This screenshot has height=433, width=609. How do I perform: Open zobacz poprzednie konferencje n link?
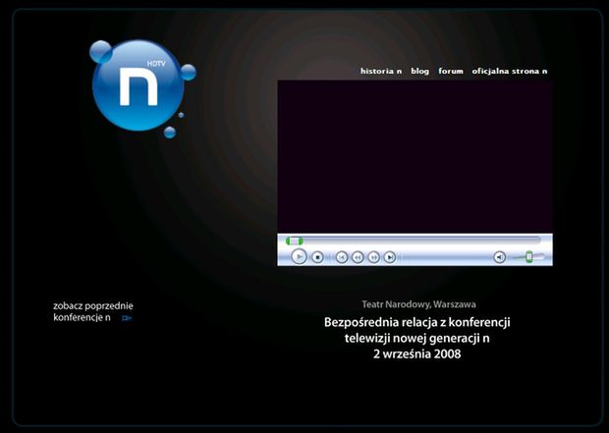93,311
